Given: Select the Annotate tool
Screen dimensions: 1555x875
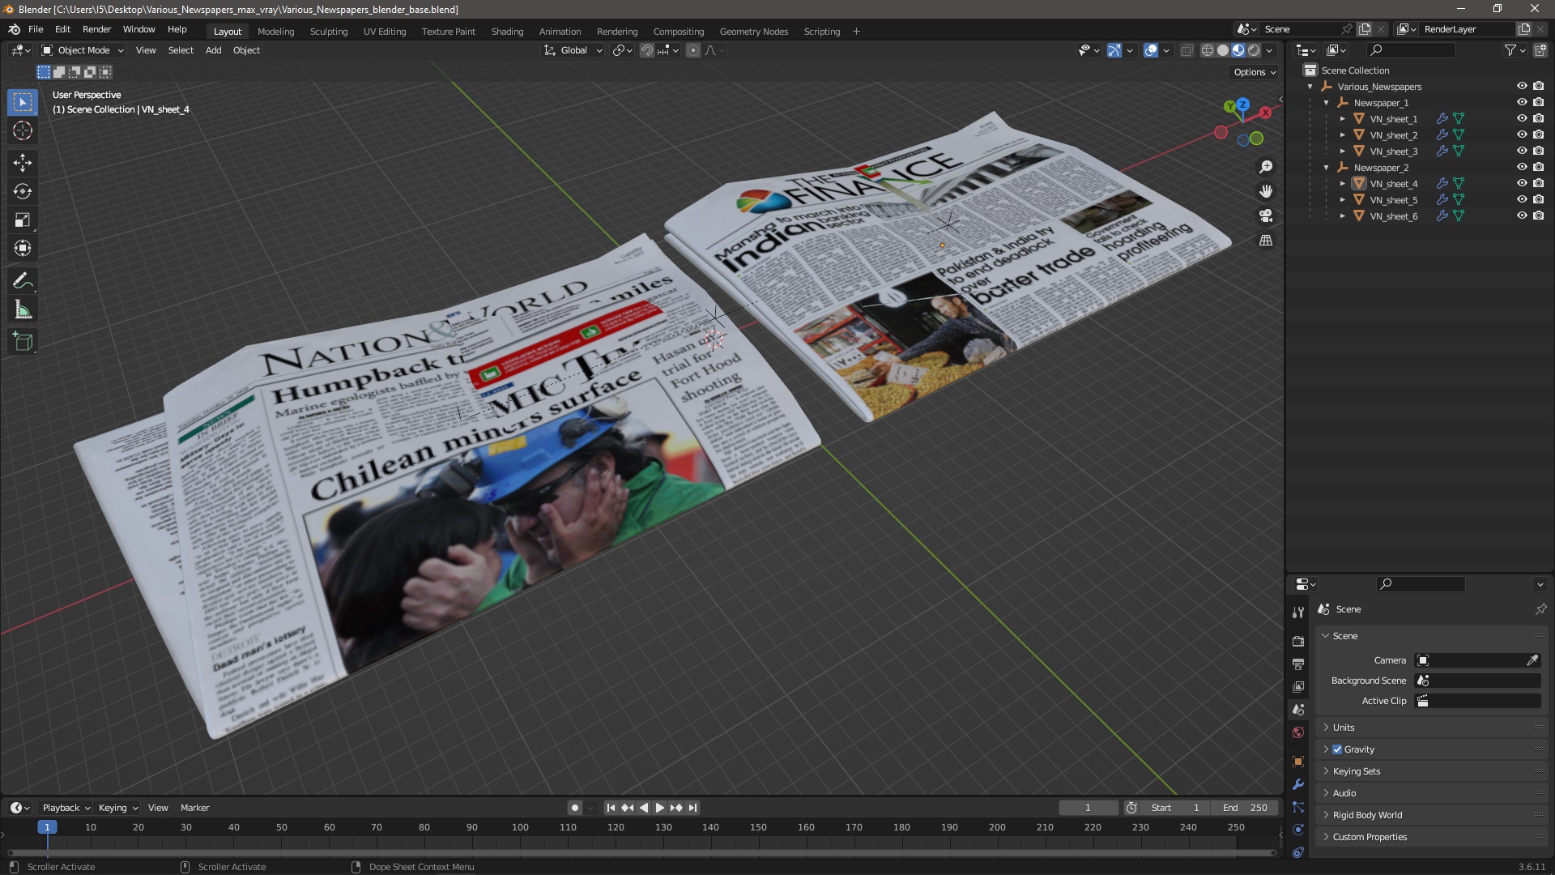Looking at the screenshot, I should pos(23,281).
